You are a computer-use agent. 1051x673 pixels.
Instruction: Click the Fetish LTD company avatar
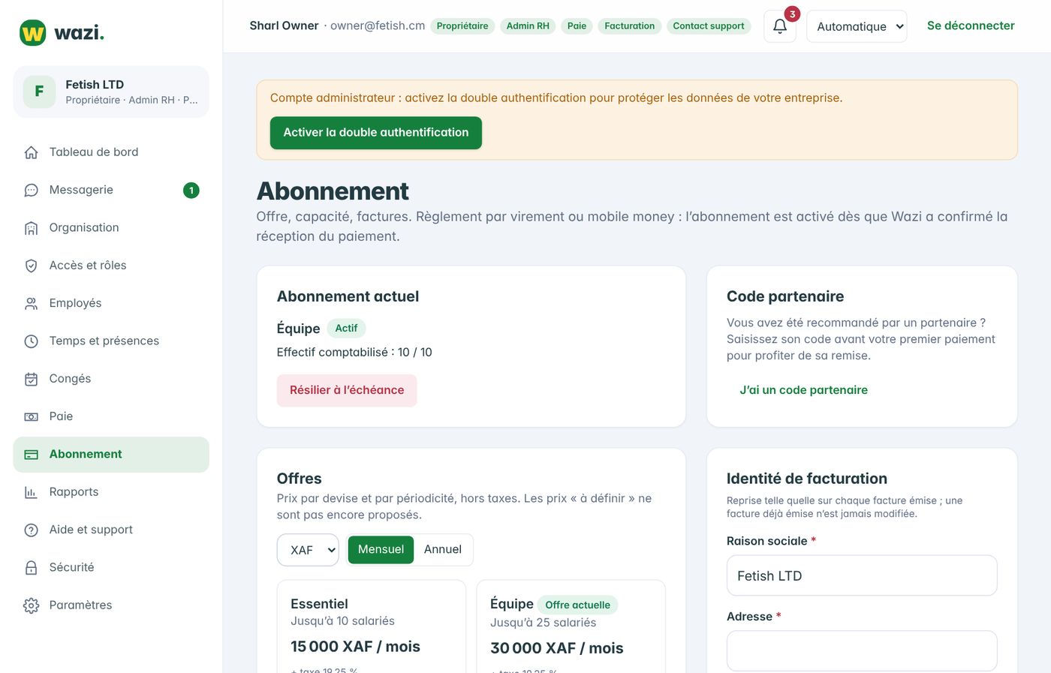39,92
